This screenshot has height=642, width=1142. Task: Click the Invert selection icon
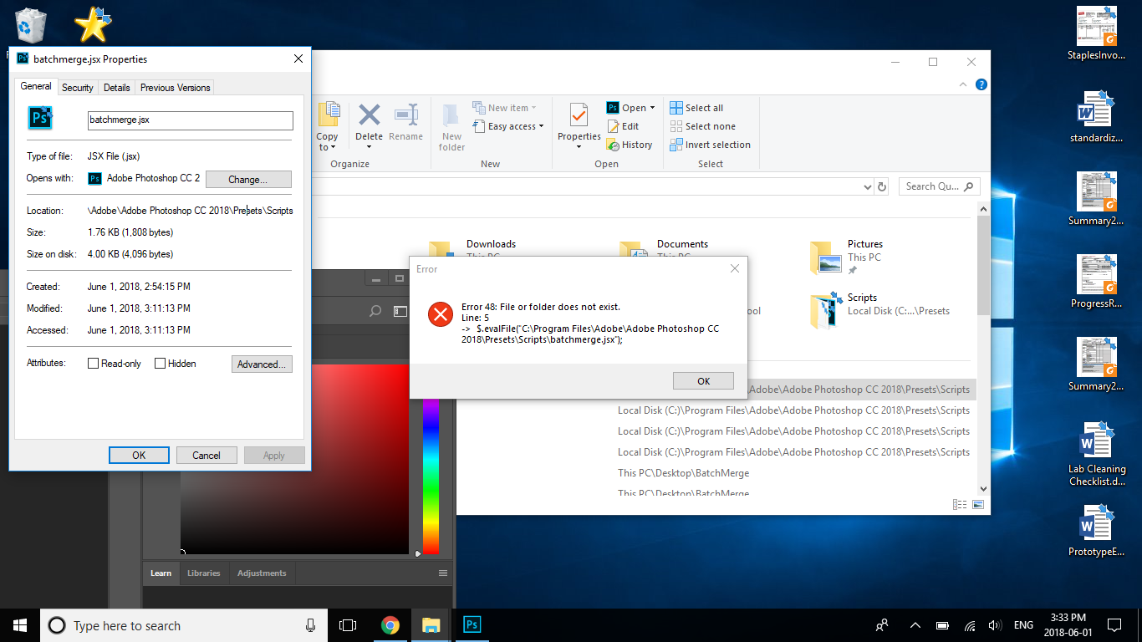676,145
